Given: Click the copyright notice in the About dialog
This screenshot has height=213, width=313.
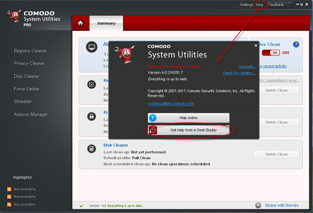Looking at the screenshot, I should 201,94.
